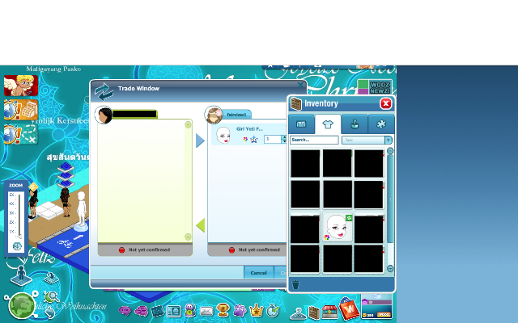Open the red W shopping bag
The image size is (518, 323).
tap(349, 308)
